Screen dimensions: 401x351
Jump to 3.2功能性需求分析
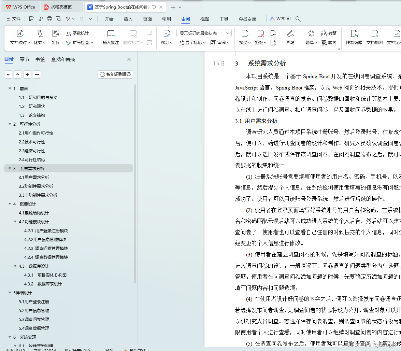(x=36, y=186)
